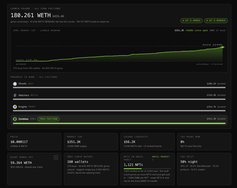Open the Anvil Market link
Viewport: 237px width, 188px height.
point(161,157)
